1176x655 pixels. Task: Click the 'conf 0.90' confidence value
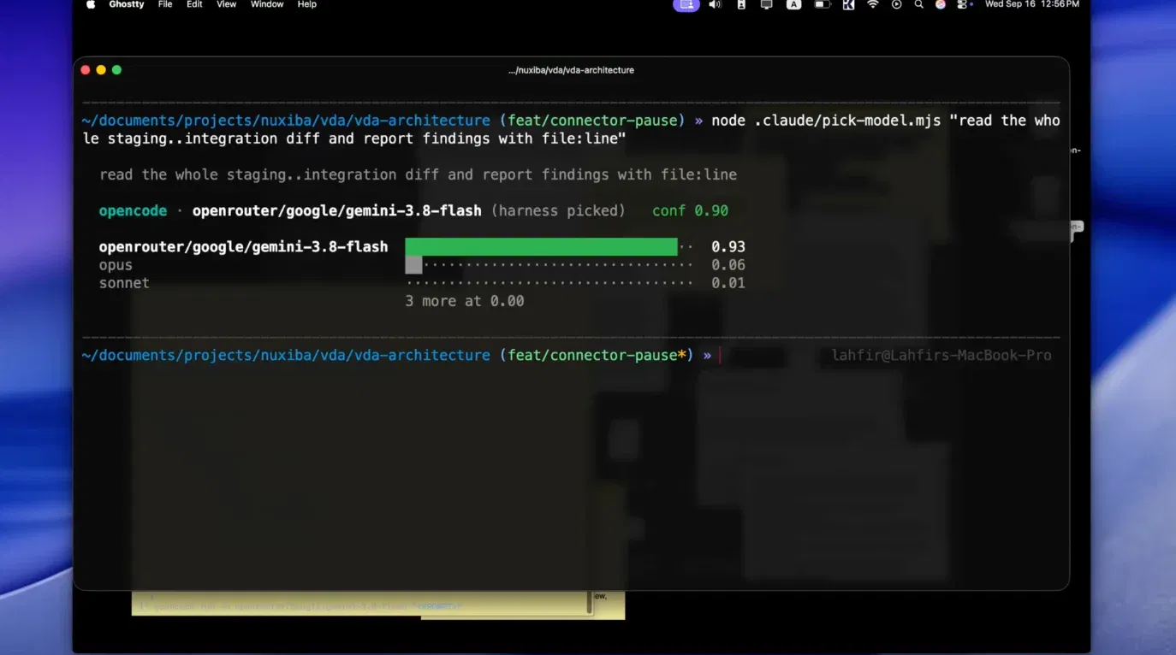690,210
